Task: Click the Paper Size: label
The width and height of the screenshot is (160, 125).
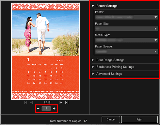Action: [102, 24]
